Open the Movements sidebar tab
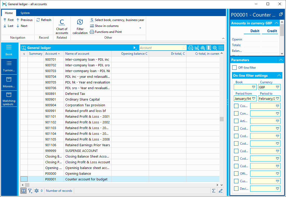 9,82
